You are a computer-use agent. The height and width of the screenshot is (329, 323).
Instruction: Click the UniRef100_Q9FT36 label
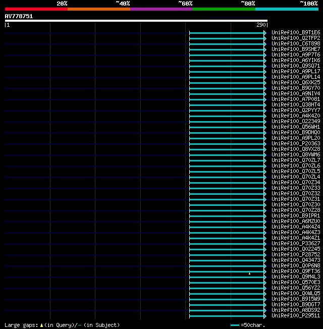point(296,271)
